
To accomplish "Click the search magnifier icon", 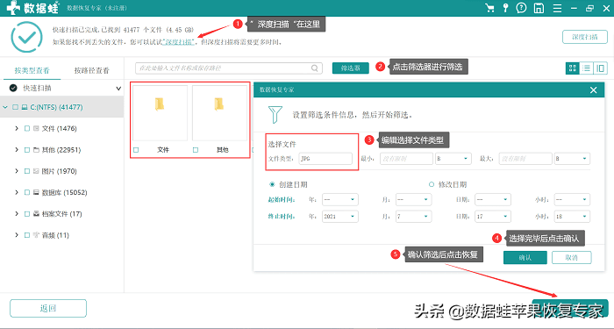I will click(314, 68).
